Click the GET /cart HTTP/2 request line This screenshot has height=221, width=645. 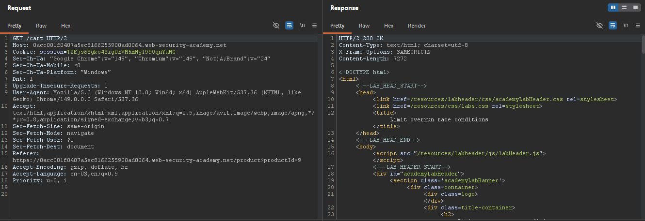coord(40,38)
